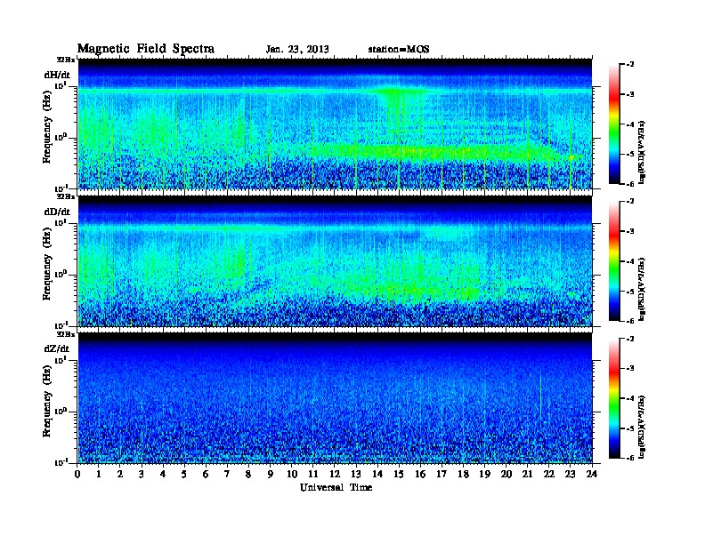Click hour "8" on the Universal Time axis
This screenshot has width=705, height=544.
coord(248,474)
